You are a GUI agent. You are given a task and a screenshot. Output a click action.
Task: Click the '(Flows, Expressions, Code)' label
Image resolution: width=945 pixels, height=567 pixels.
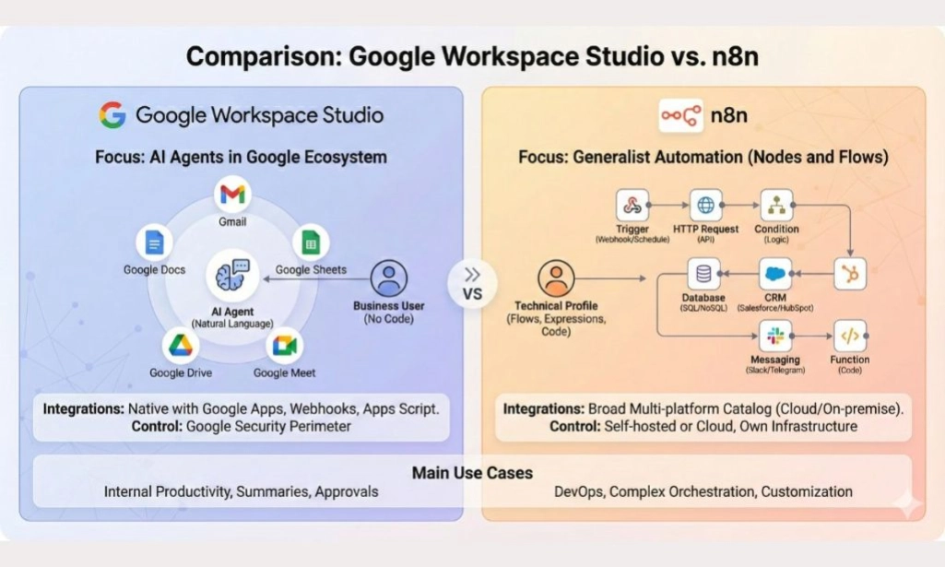[x=556, y=325]
